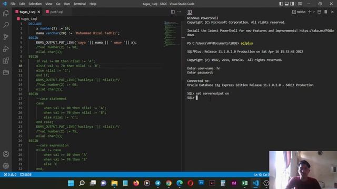Switch to the tugas_1.sql tab
This screenshot has width=337, height=189.
(x=27, y=12)
